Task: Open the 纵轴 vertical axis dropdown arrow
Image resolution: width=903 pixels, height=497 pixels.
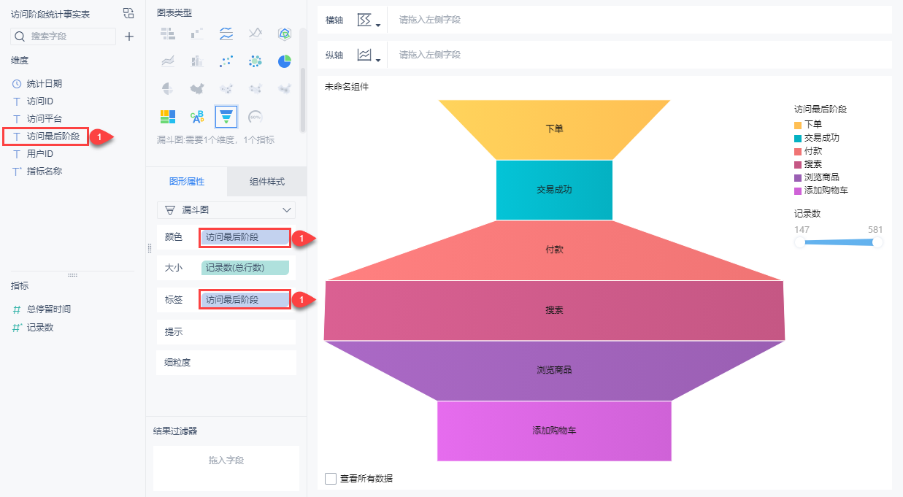Action: pyautogui.click(x=378, y=59)
